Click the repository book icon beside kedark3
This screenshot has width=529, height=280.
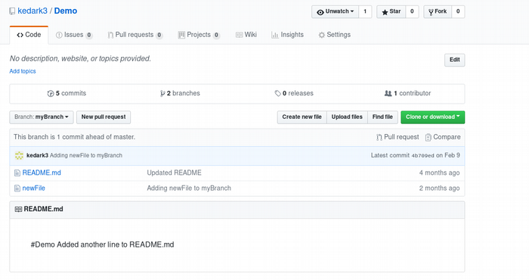click(x=12, y=11)
